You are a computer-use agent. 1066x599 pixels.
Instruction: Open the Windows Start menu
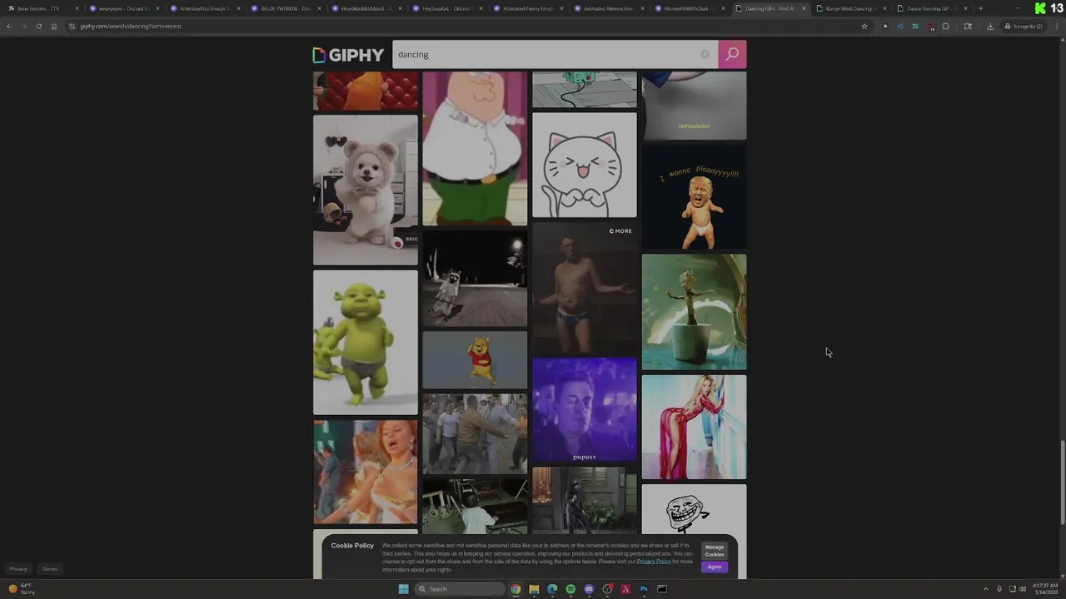tap(403, 589)
